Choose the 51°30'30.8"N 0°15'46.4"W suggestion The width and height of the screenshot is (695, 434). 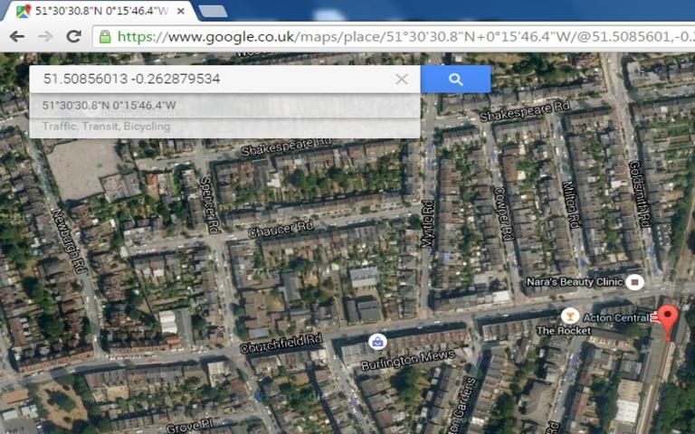pos(109,106)
